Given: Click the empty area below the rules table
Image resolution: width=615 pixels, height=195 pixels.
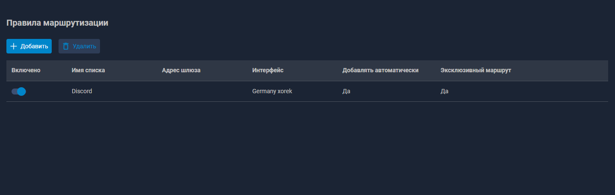Looking at the screenshot, I should click(299, 145).
